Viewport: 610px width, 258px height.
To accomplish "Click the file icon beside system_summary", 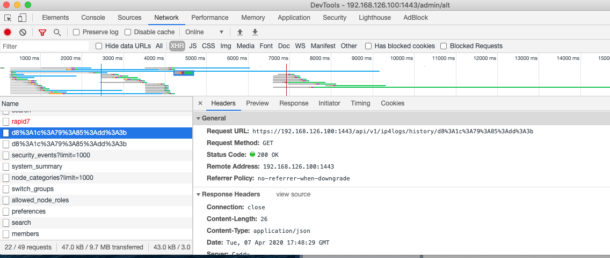I will point(6,166).
